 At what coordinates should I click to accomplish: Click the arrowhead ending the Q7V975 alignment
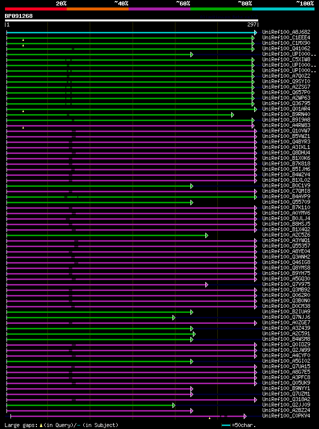pyautogui.click(x=207, y=285)
